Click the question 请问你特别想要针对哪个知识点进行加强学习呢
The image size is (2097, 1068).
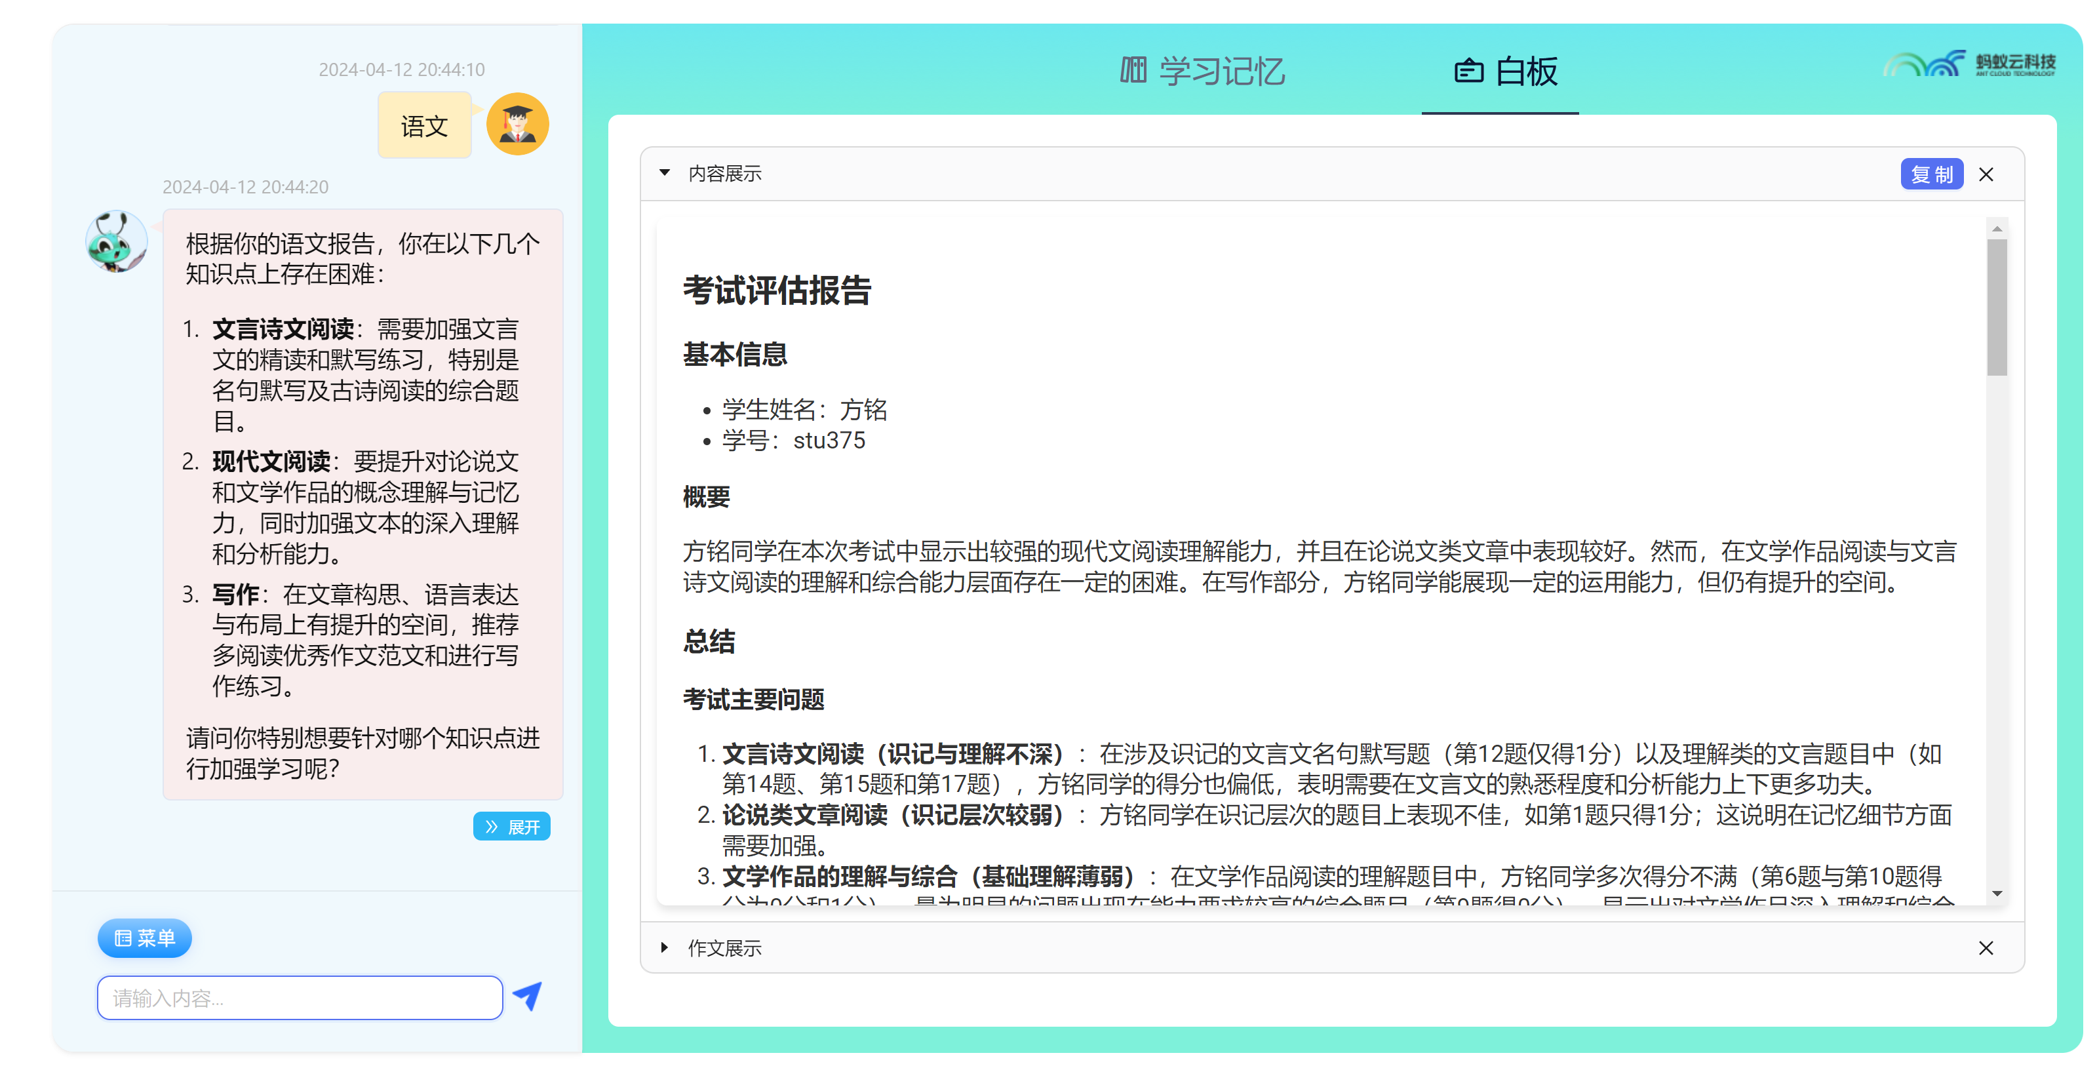pos(363,753)
